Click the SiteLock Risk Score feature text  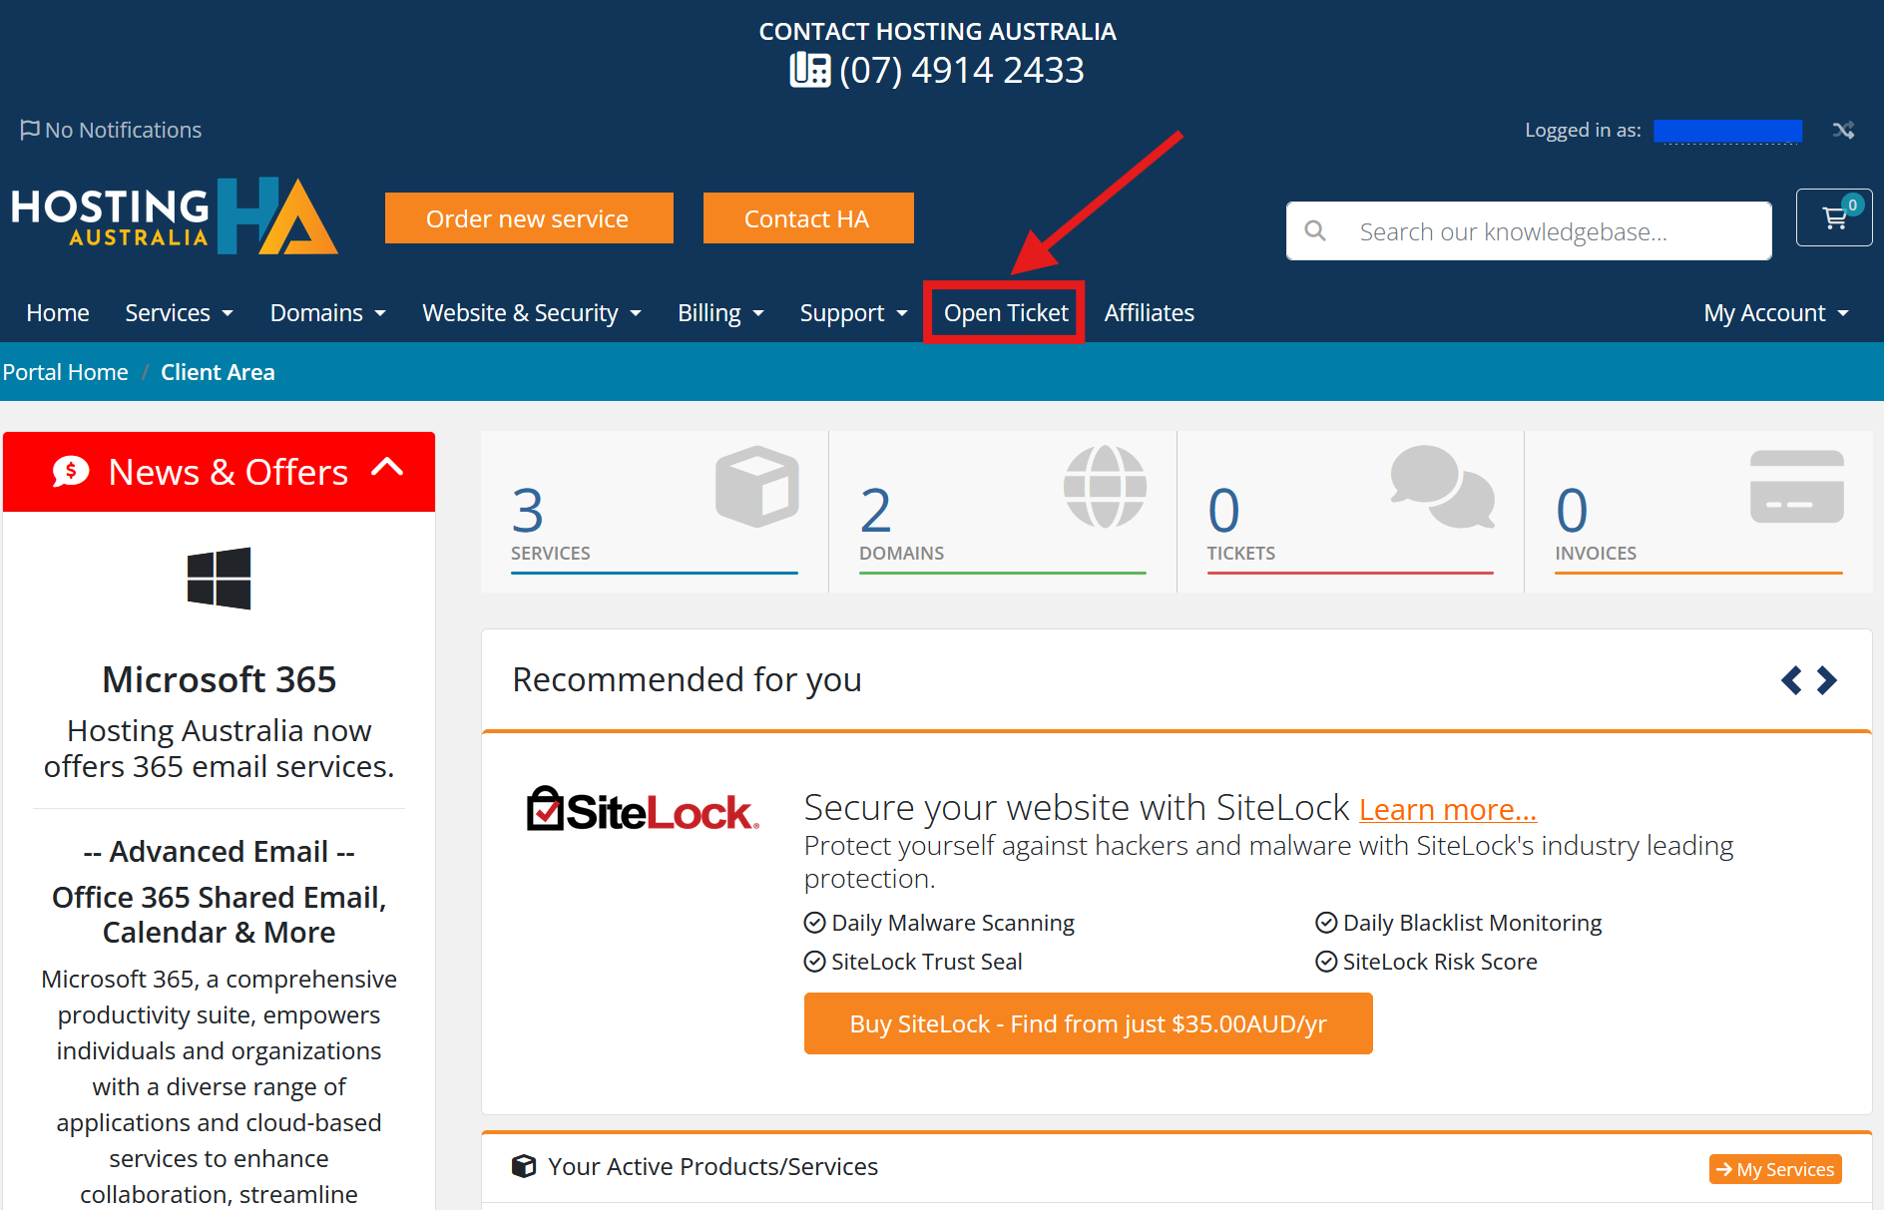[x=1440, y=962]
